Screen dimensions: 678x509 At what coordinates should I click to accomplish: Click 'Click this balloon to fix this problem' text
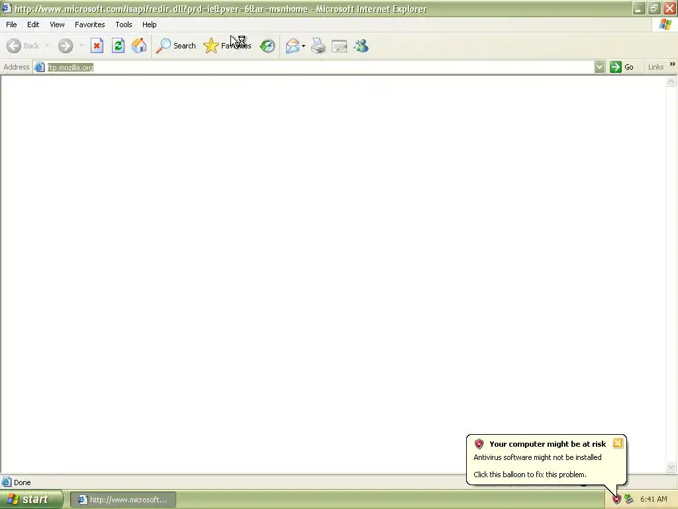[x=530, y=475]
